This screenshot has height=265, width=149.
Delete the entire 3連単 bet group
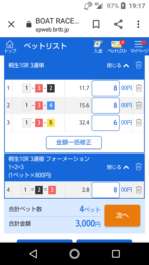[x=139, y=65]
